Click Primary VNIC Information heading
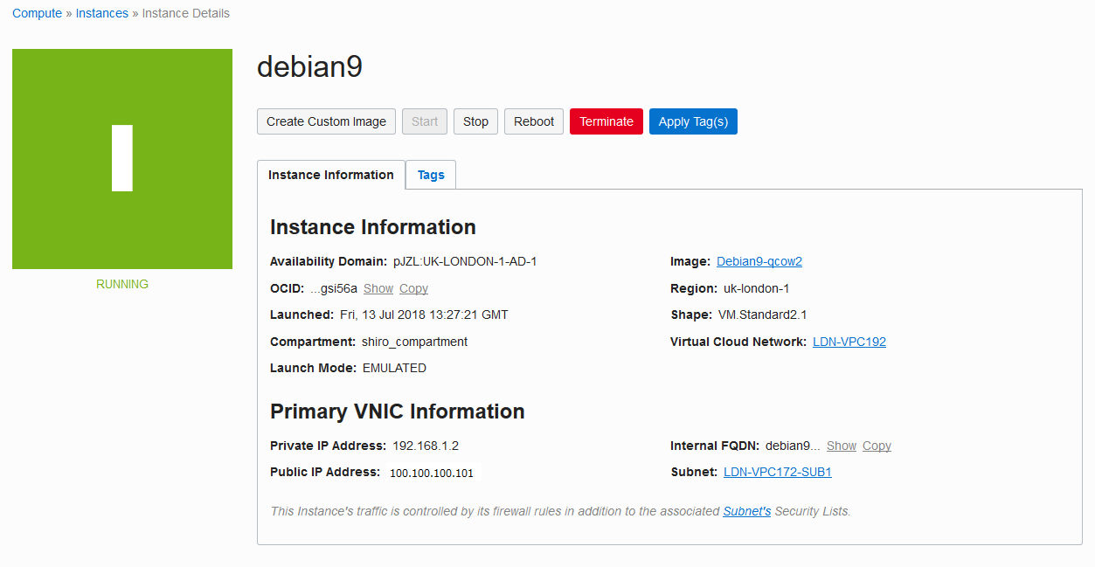 (x=398, y=411)
